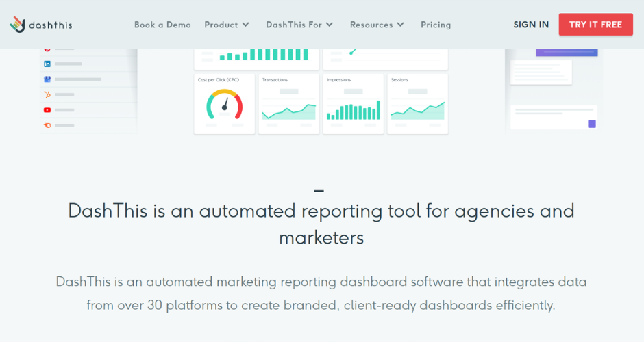This screenshot has width=644, height=342.
Task: Click the Sessions chart widget
Action: tap(418, 104)
